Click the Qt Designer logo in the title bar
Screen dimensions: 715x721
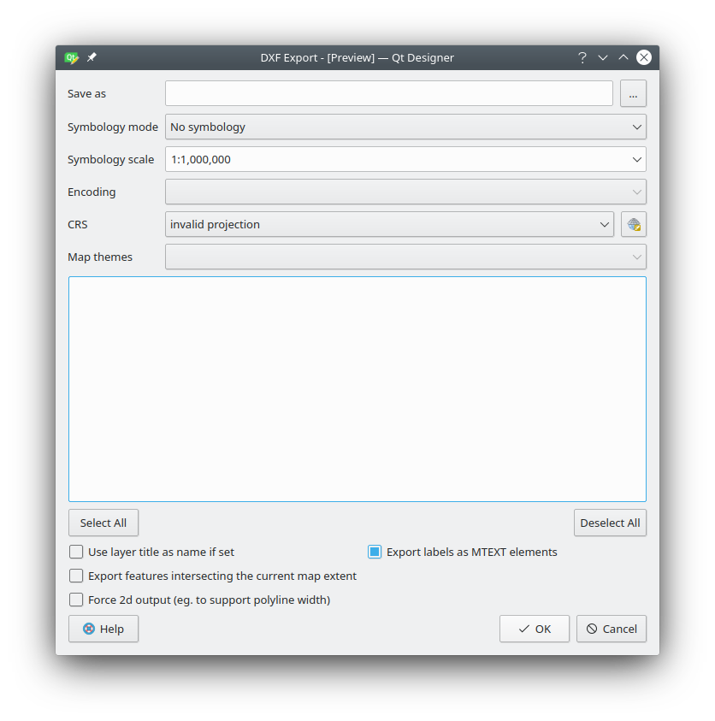[71, 57]
